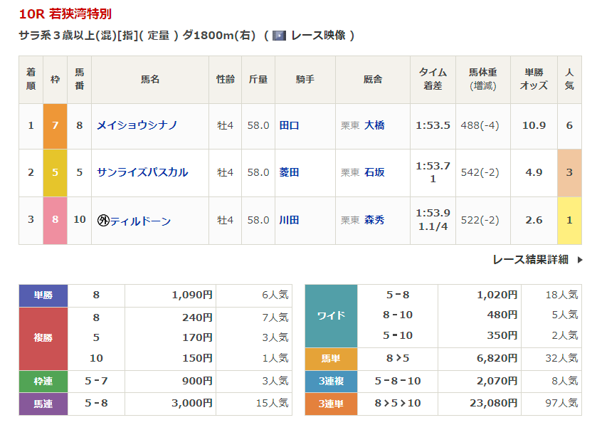Click orange frame 7 color cell

point(55,125)
